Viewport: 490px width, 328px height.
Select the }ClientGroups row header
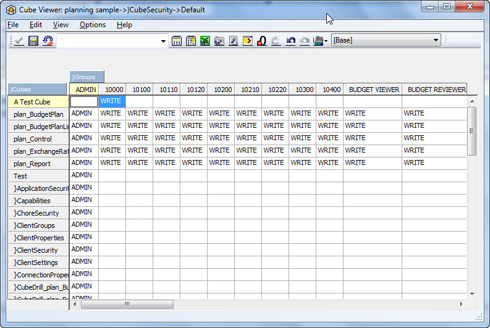pos(38,225)
